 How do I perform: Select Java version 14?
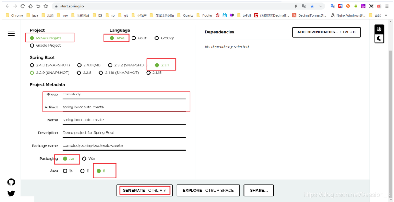[x=68, y=171]
